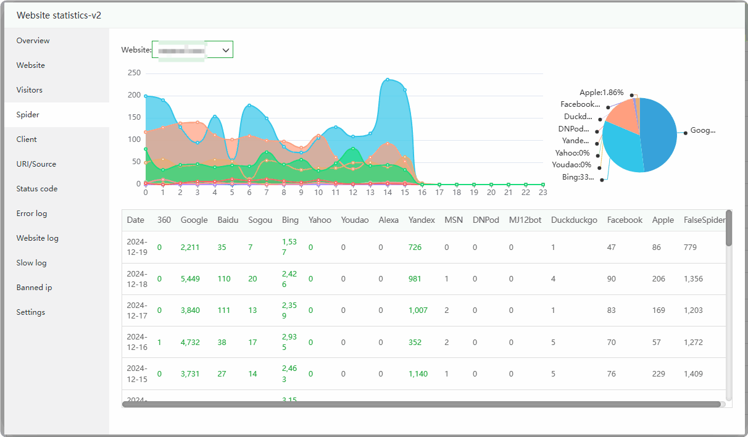
Task: Go to the Visitors tab
Action: (x=30, y=90)
